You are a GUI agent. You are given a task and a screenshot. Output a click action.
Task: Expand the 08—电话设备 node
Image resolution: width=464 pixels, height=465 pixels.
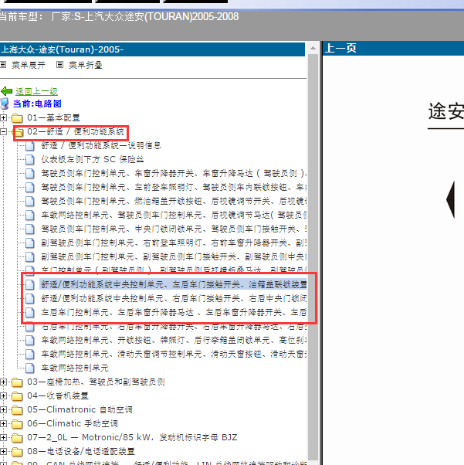[x=3, y=451]
